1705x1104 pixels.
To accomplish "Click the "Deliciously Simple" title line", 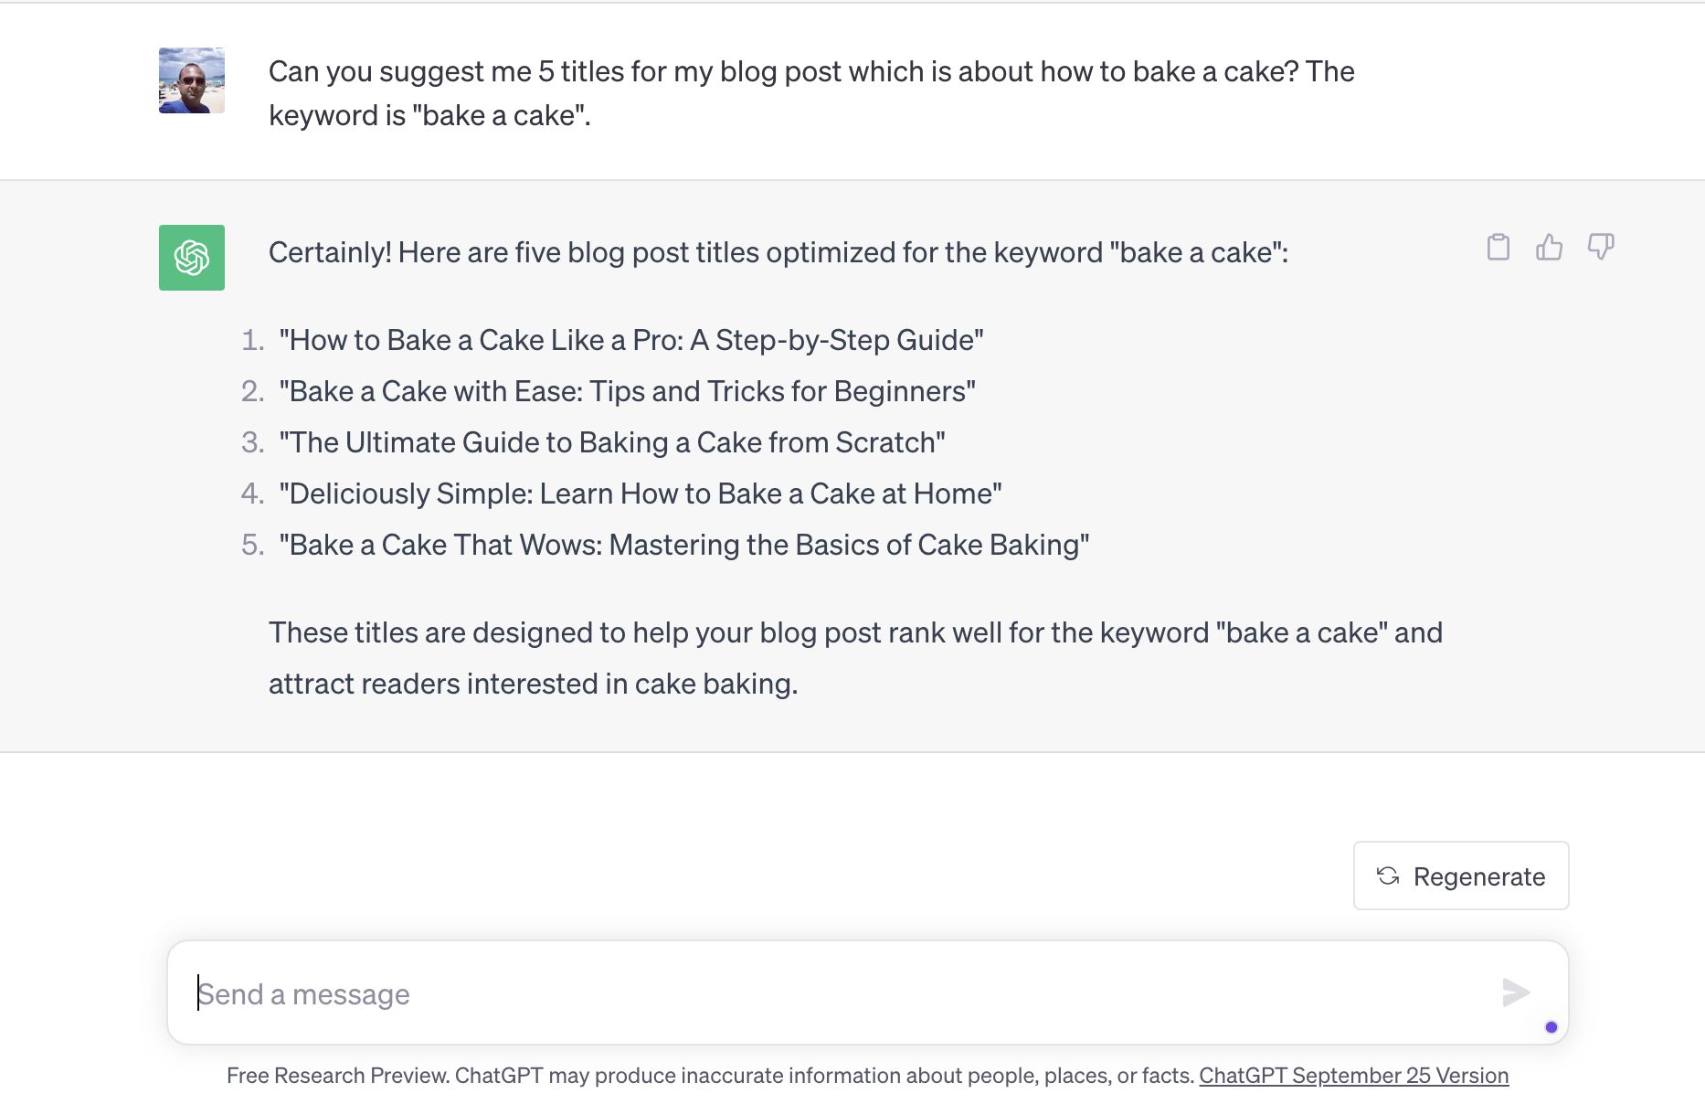I will 641,494.
